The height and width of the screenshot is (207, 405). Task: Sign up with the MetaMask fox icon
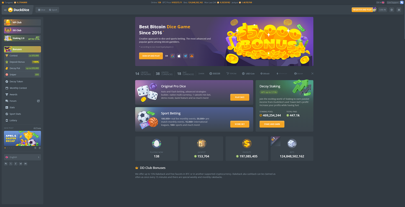tap(191, 56)
